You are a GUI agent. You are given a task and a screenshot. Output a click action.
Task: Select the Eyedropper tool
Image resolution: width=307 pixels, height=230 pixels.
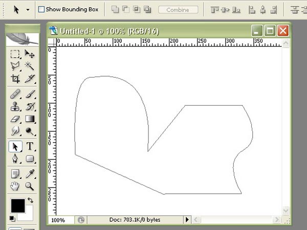tap(30, 174)
